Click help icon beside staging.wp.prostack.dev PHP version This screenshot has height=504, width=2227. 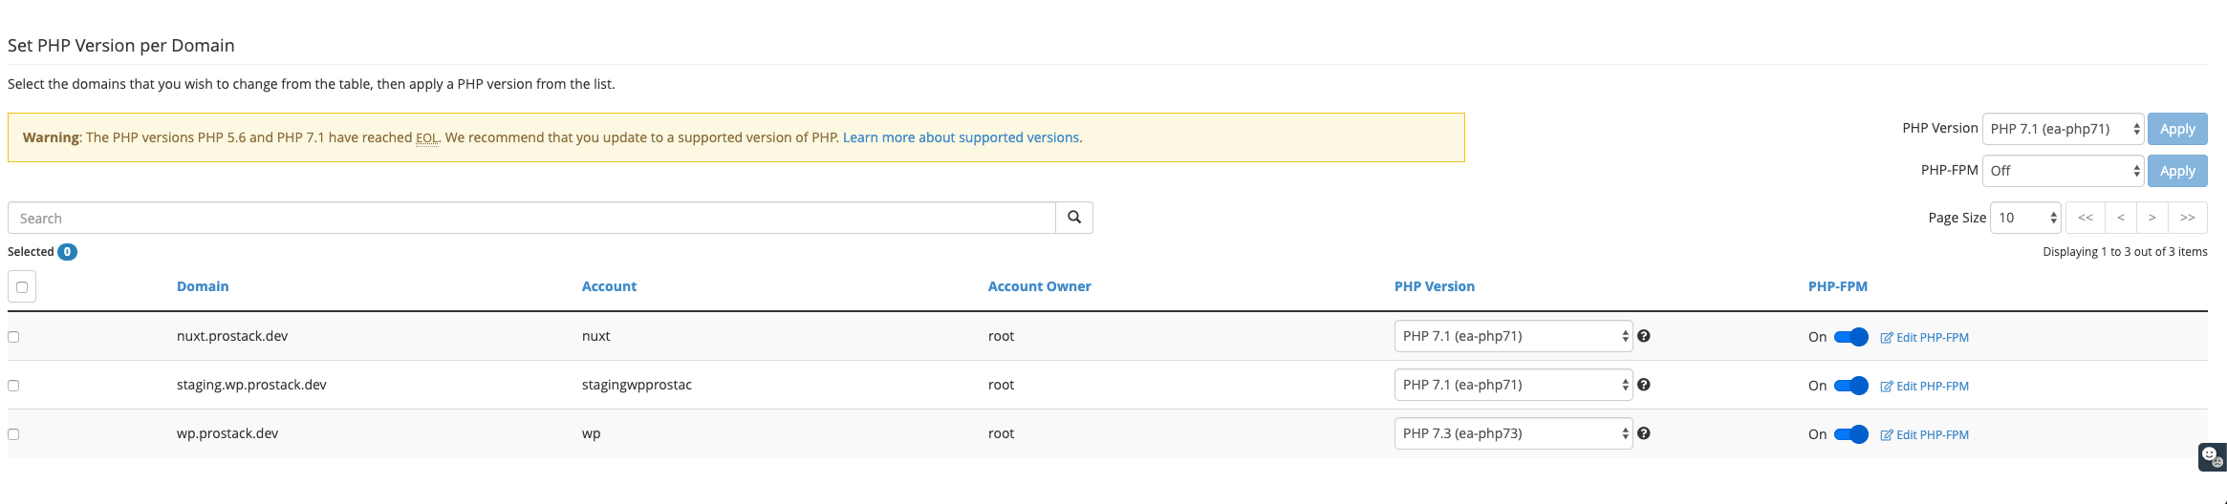click(x=1644, y=385)
